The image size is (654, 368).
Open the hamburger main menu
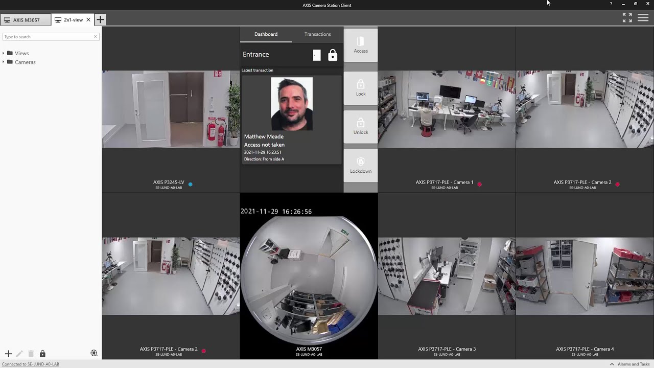(x=643, y=18)
